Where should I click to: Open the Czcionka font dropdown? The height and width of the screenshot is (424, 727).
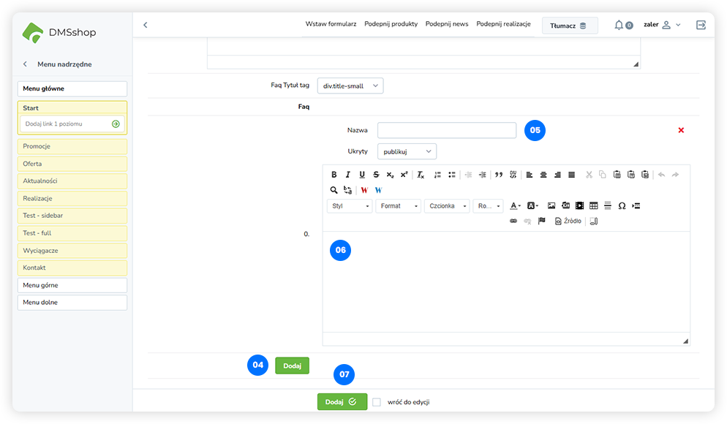tap(445, 206)
